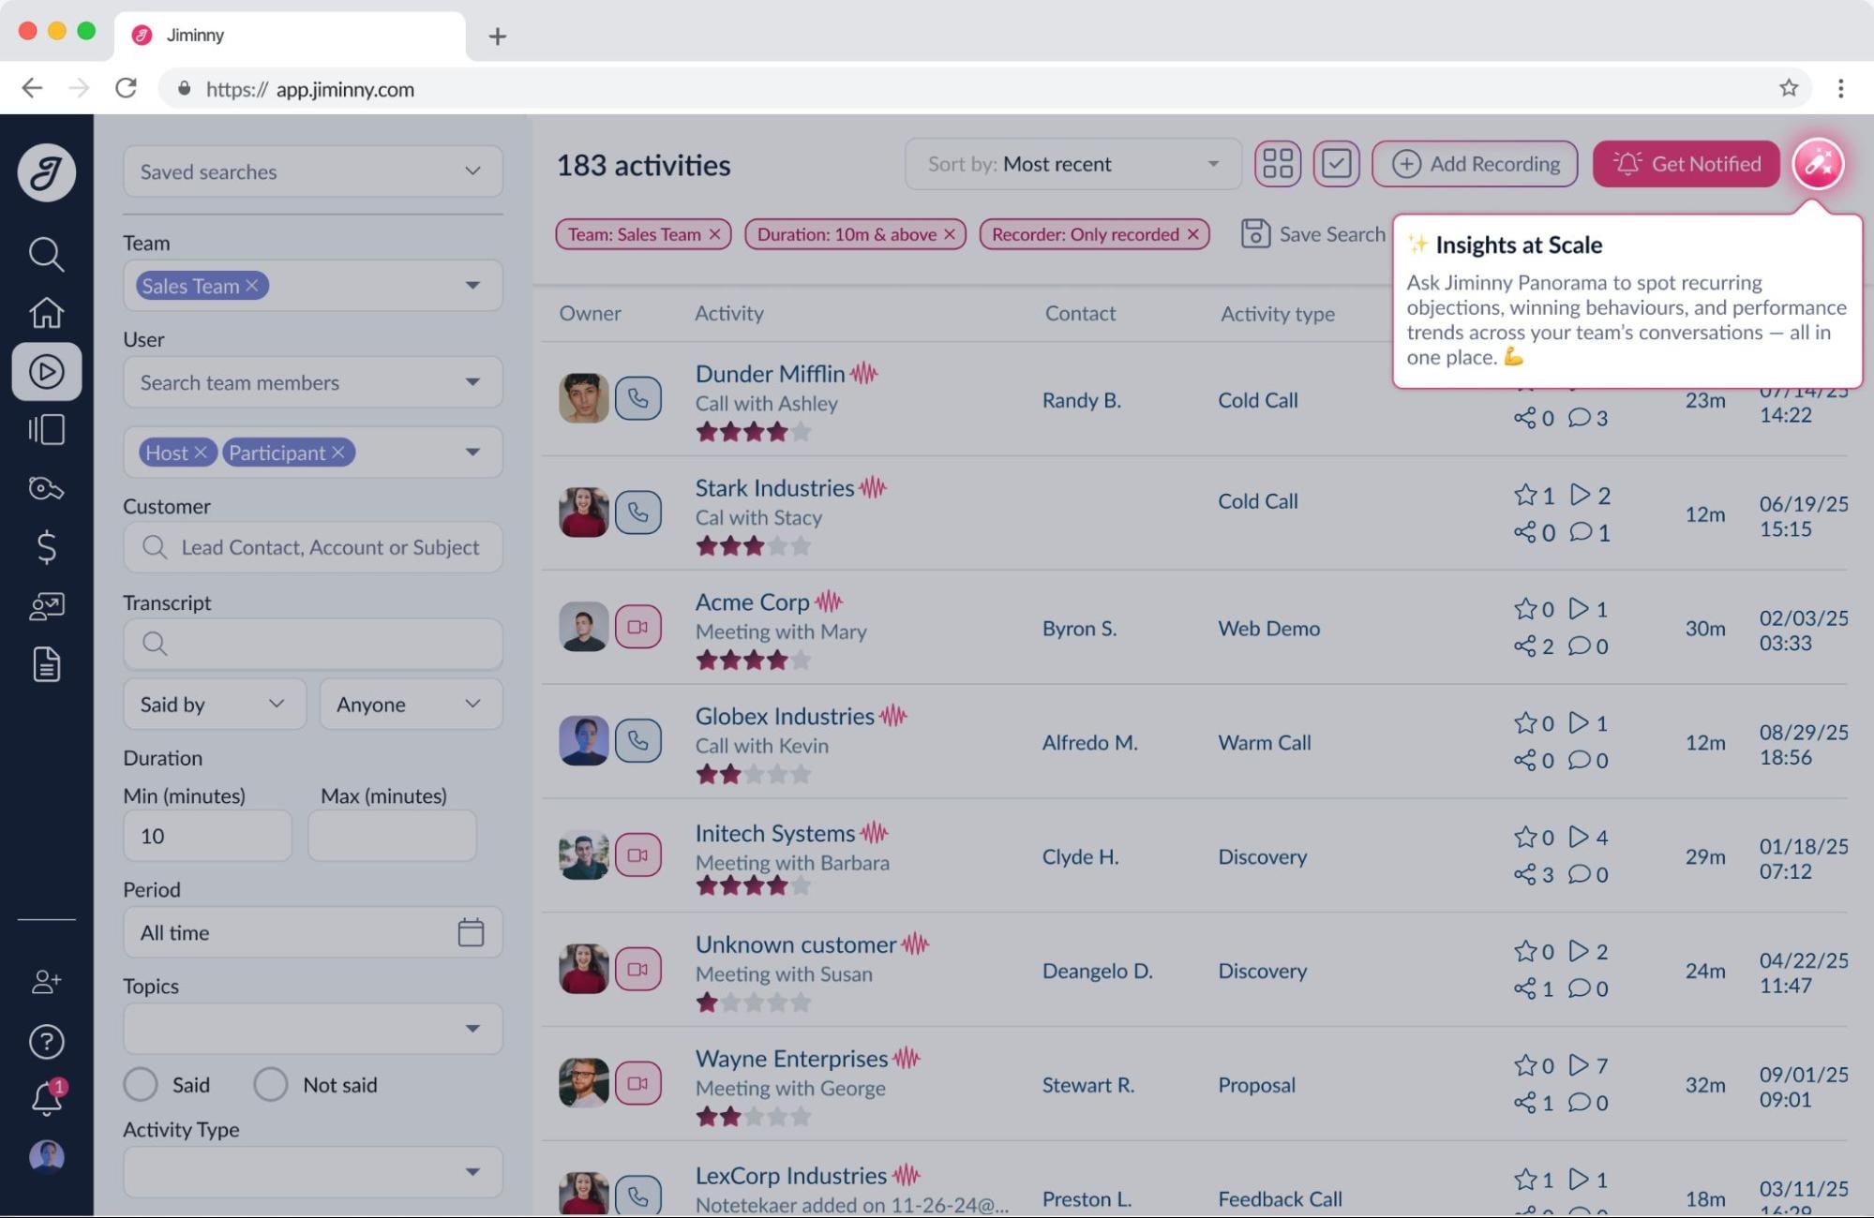This screenshot has height=1218, width=1874.
Task: Switch to grid view layout icon
Action: click(x=1277, y=164)
